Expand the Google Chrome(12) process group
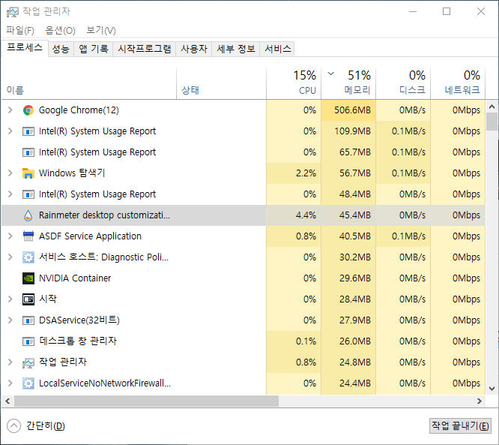The height and width of the screenshot is (445, 499). point(10,110)
